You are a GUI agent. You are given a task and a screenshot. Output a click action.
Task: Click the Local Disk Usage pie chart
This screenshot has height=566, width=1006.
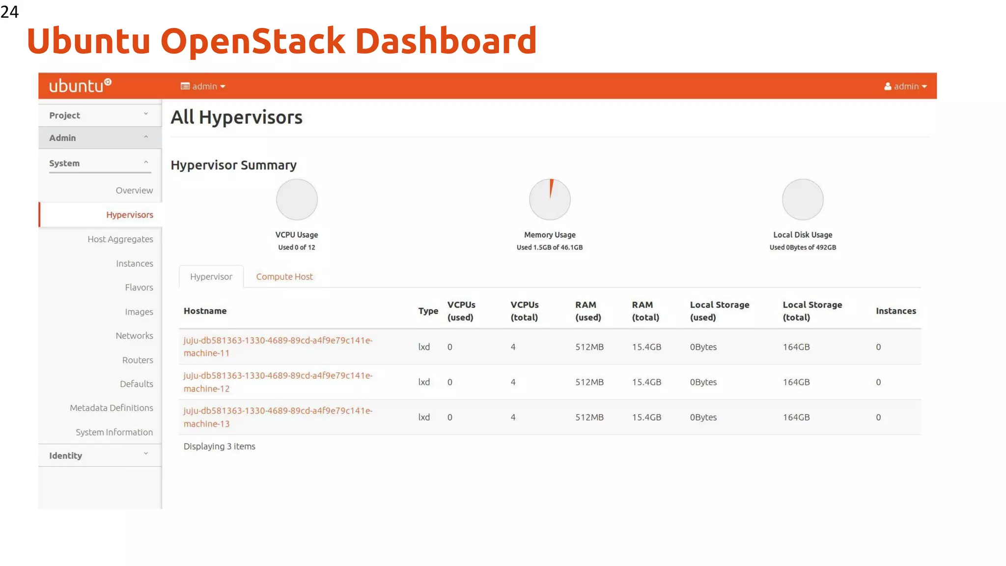pos(803,199)
